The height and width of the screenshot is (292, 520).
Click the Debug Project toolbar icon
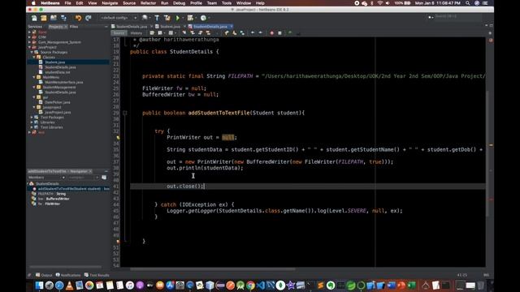[190, 18]
